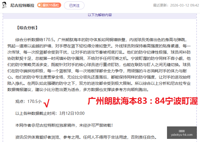Select the red score text 广州朗肽海本83:84宁波町渥

click(143, 101)
